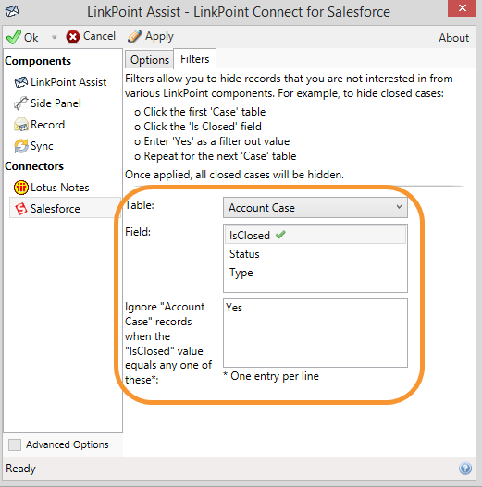
Task: Click the green Ok checkmark icon
Action: coord(14,37)
